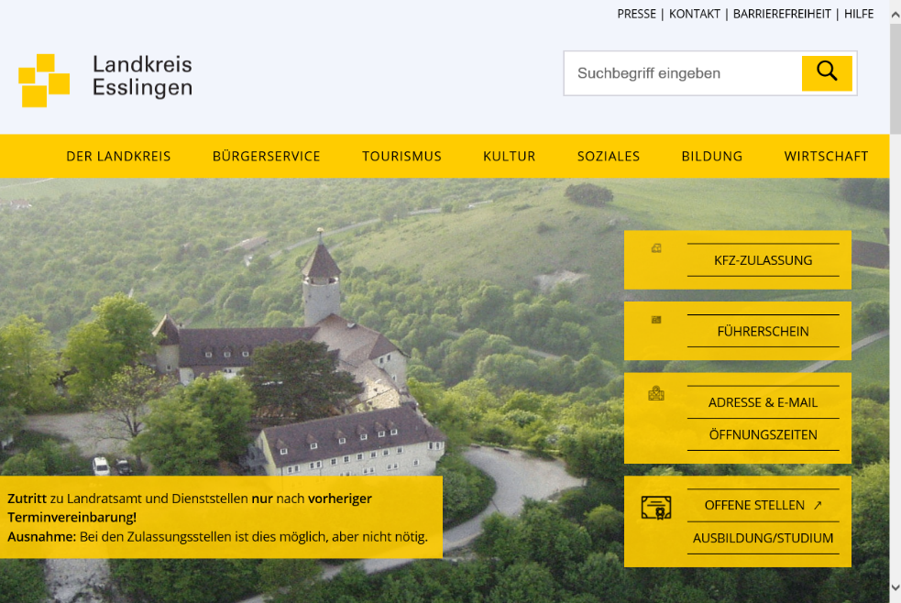
Task: Open the Kontakt link
Action: click(x=694, y=14)
